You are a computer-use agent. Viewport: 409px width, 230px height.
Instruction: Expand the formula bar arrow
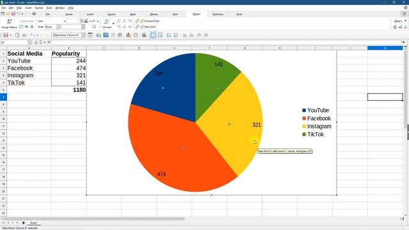(x=403, y=42)
